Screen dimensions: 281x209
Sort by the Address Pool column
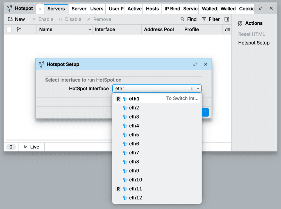click(x=162, y=29)
